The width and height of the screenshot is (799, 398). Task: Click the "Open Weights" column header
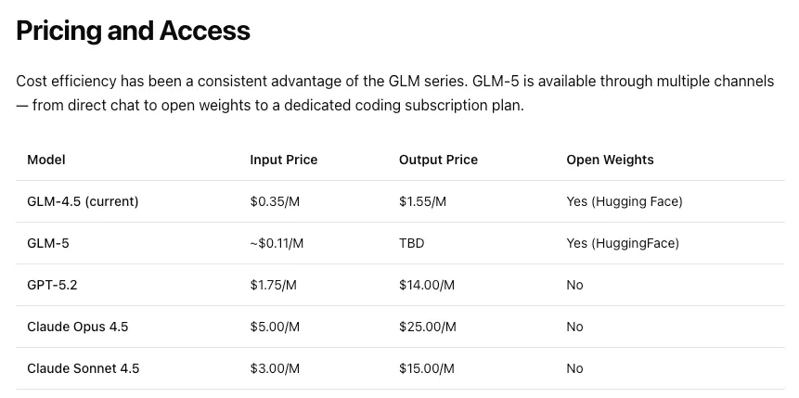click(x=610, y=160)
